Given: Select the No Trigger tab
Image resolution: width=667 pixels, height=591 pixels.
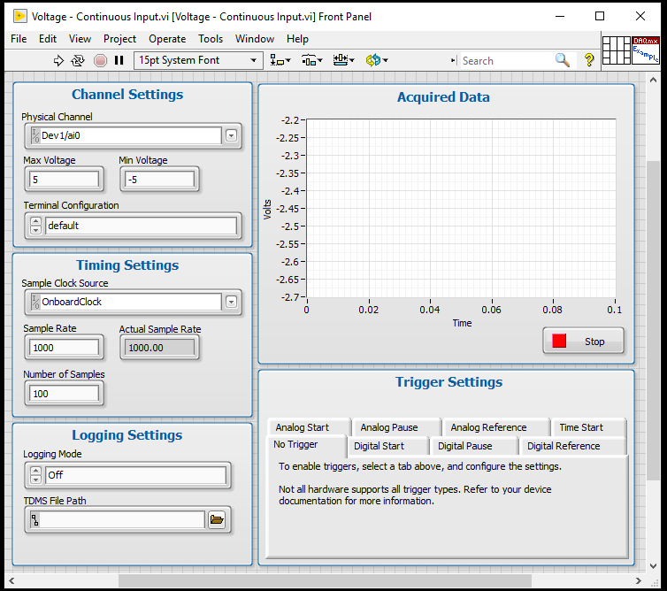Looking at the screenshot, I should (x=306, y=445).
